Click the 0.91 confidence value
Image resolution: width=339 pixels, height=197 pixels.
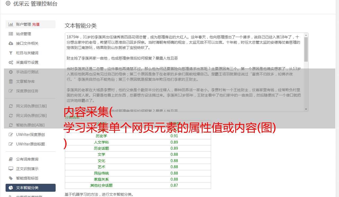coord(174,136)
